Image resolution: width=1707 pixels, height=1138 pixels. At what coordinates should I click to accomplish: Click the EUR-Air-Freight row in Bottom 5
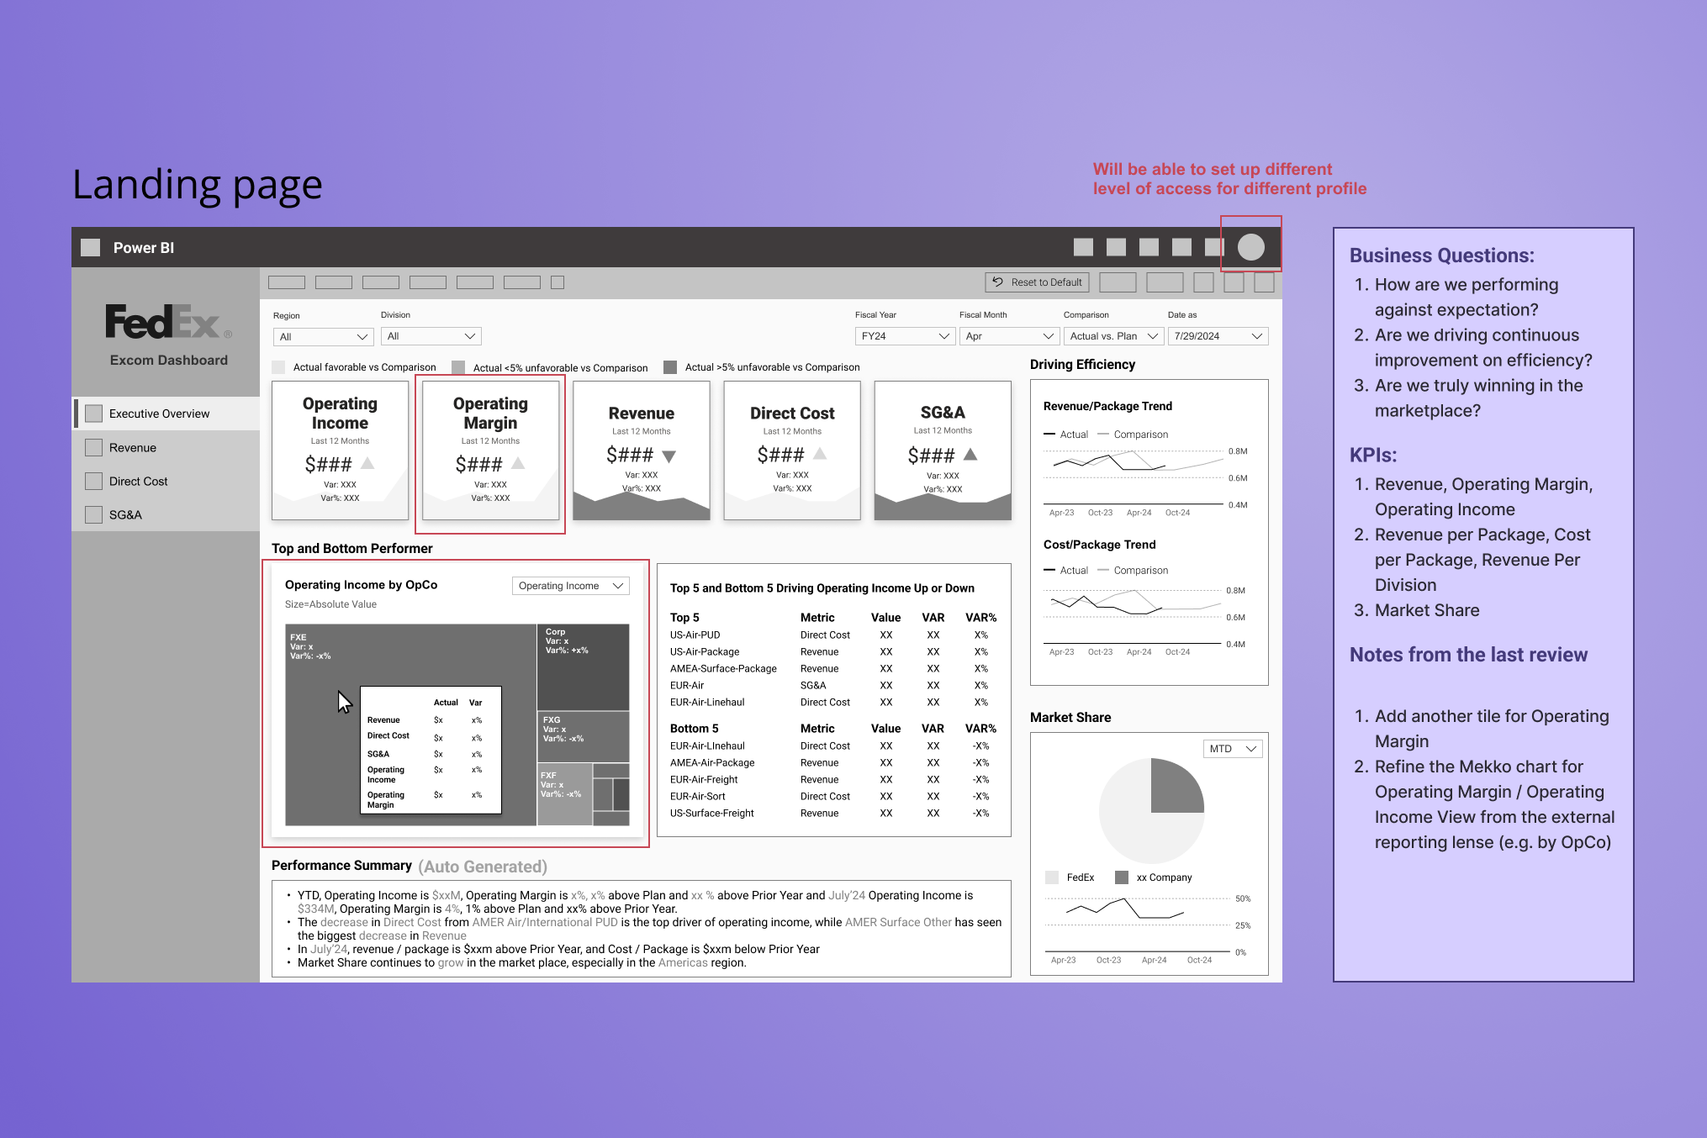point(833,780)
